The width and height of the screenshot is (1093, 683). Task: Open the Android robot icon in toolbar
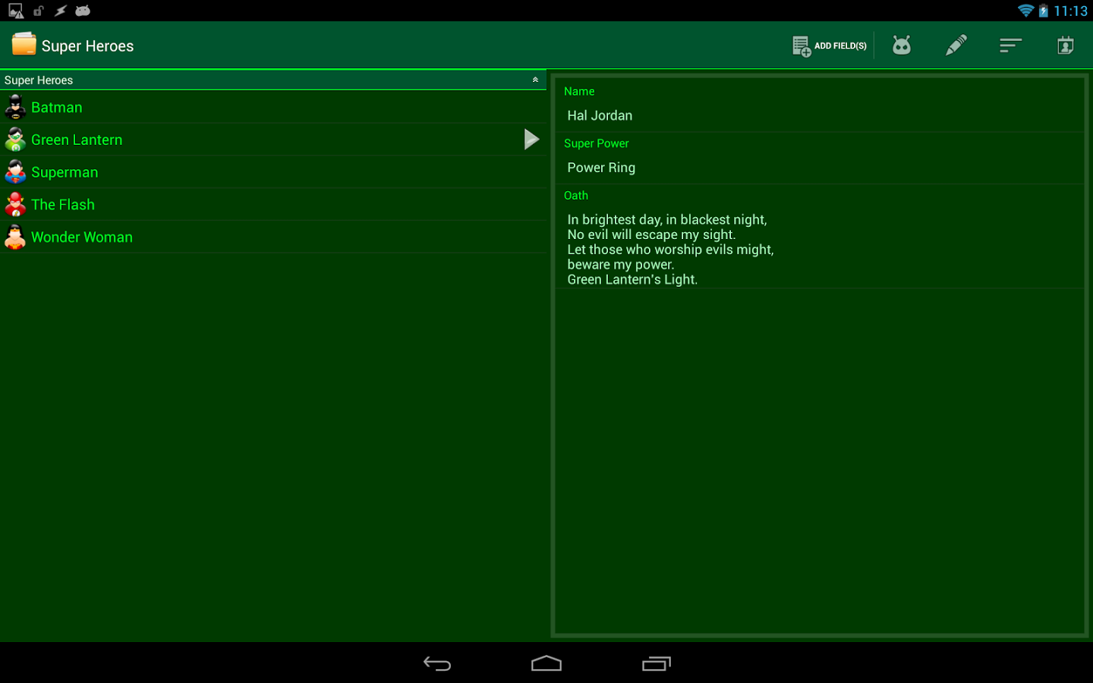(x=901, y=46)
